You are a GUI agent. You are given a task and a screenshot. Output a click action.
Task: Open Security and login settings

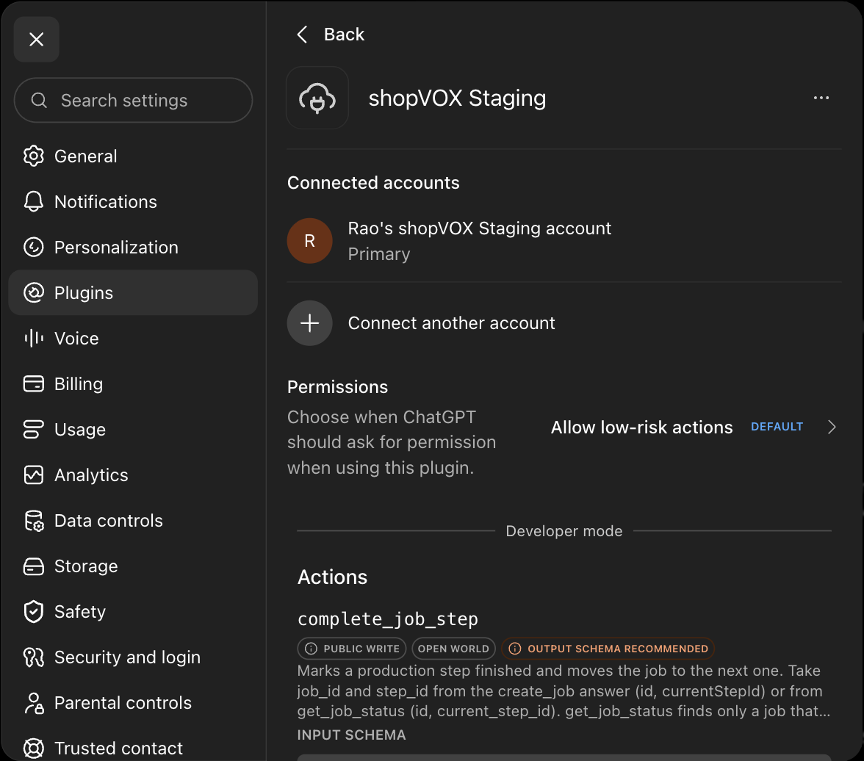[133, 657]
